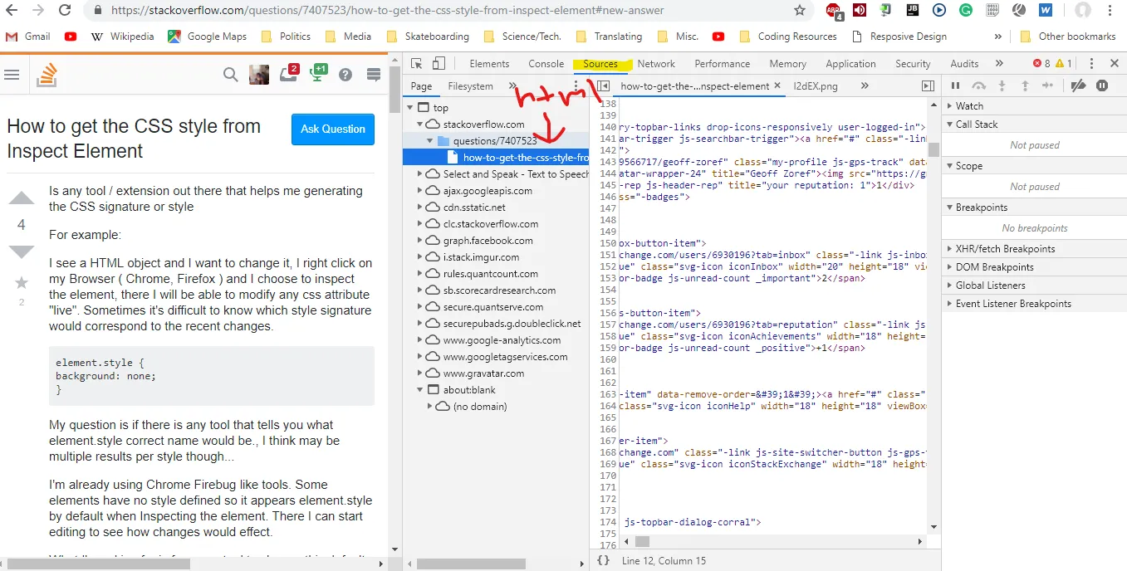Open the Wikipedia bookmark
Screen dimensions: 1127x571
coord(123,37)
